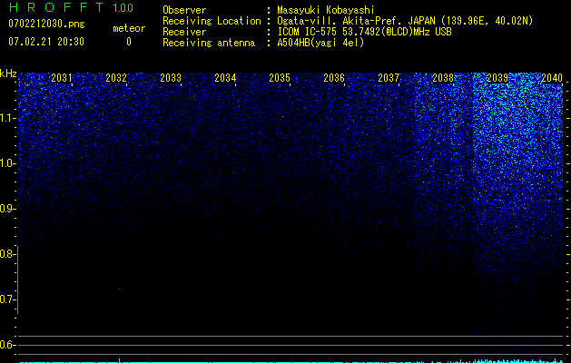Click the meteor count value 0
The width and height of the screenshot is (571, 363).
(x=129, y=42)
